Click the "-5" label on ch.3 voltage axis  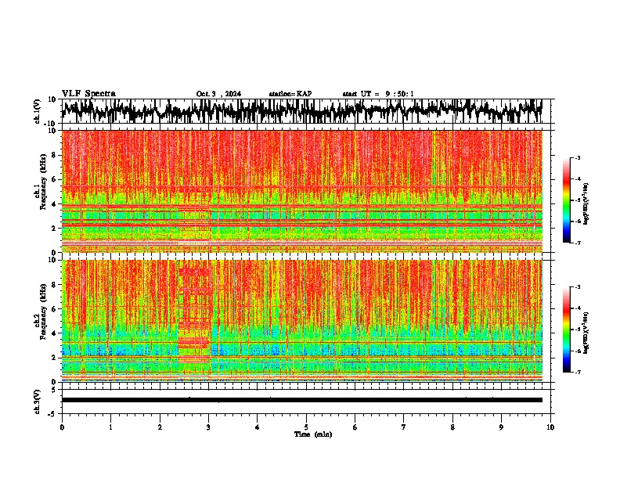tap(52, 414)
